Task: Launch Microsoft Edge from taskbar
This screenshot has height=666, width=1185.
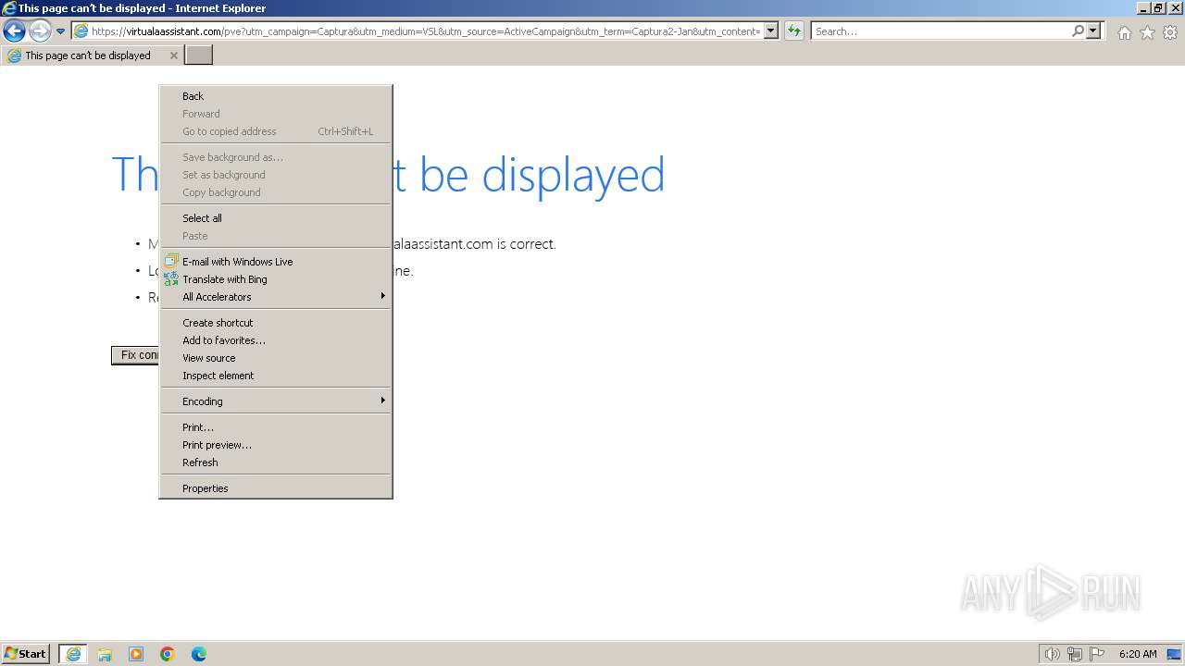Action: point(199,654)
